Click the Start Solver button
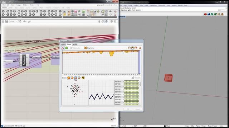The image size is (229, 128). 75,48
